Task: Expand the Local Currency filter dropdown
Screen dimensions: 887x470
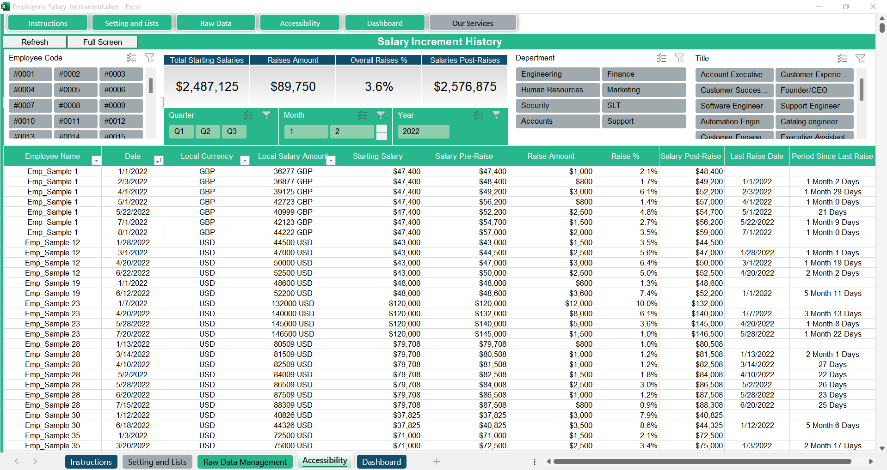Action: 245,160
